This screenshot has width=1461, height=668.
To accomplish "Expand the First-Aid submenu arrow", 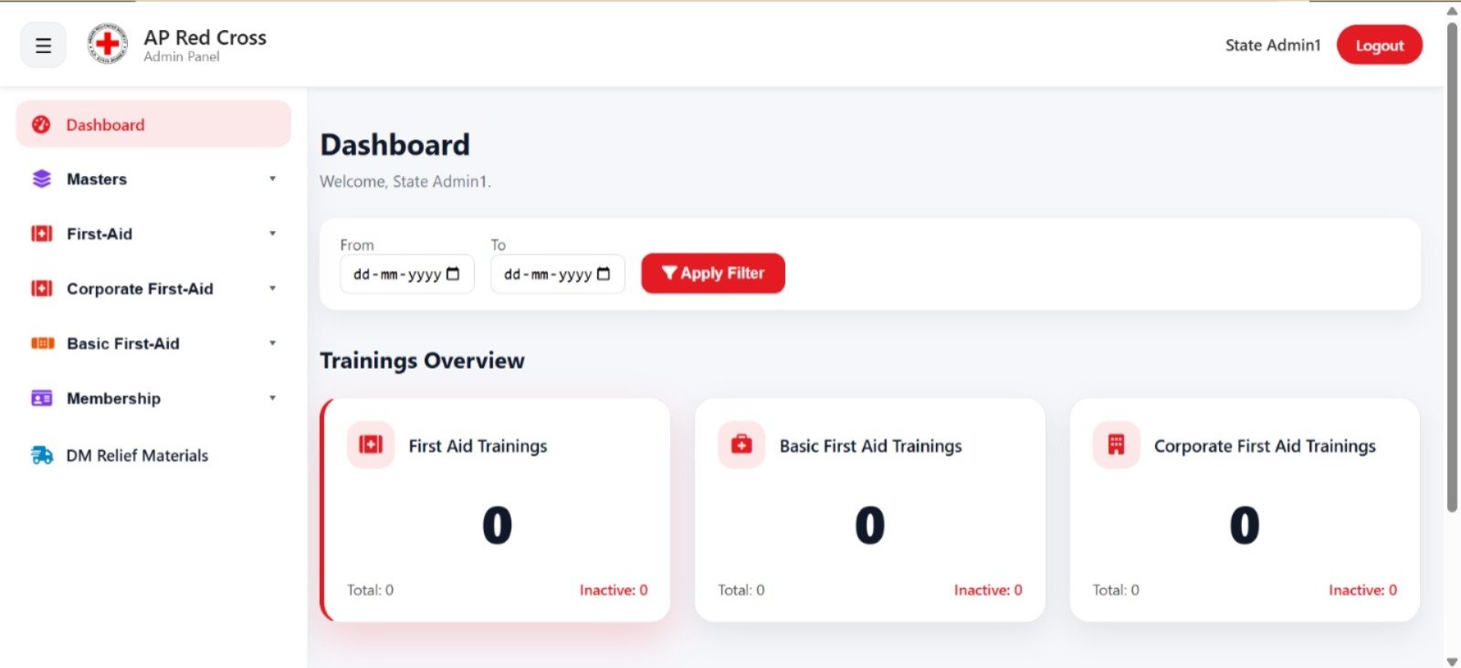I will coord(272,234).
